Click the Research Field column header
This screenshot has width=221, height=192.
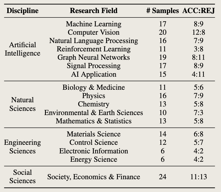point(94,11)
